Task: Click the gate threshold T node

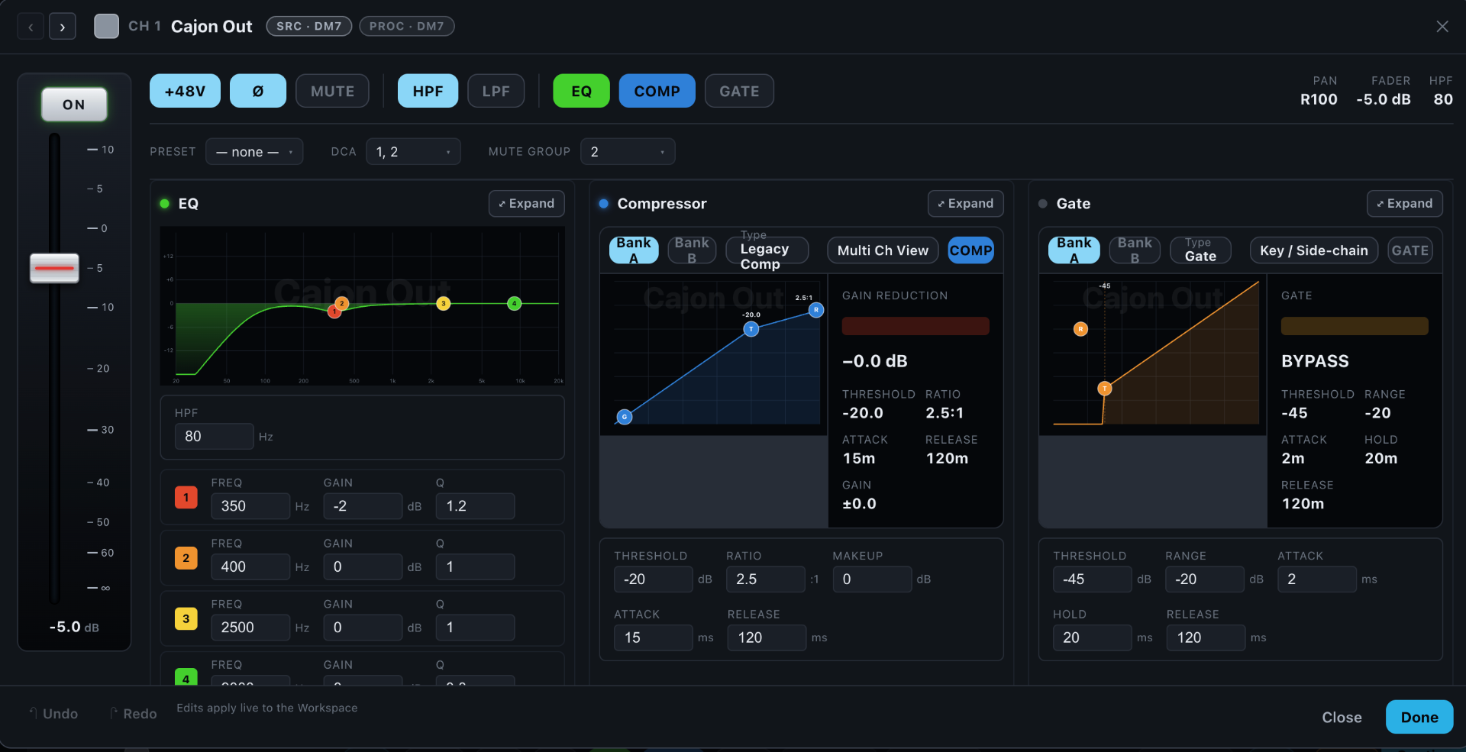Action: click(1104, 389)
